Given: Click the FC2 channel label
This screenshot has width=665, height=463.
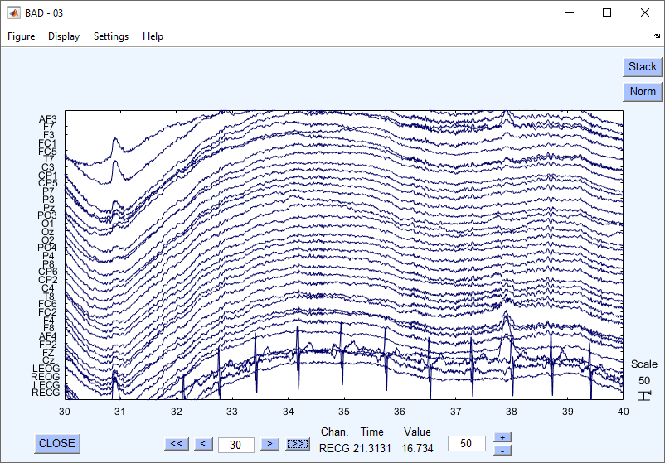Looking at the screenshot, I should pos(47,312).
